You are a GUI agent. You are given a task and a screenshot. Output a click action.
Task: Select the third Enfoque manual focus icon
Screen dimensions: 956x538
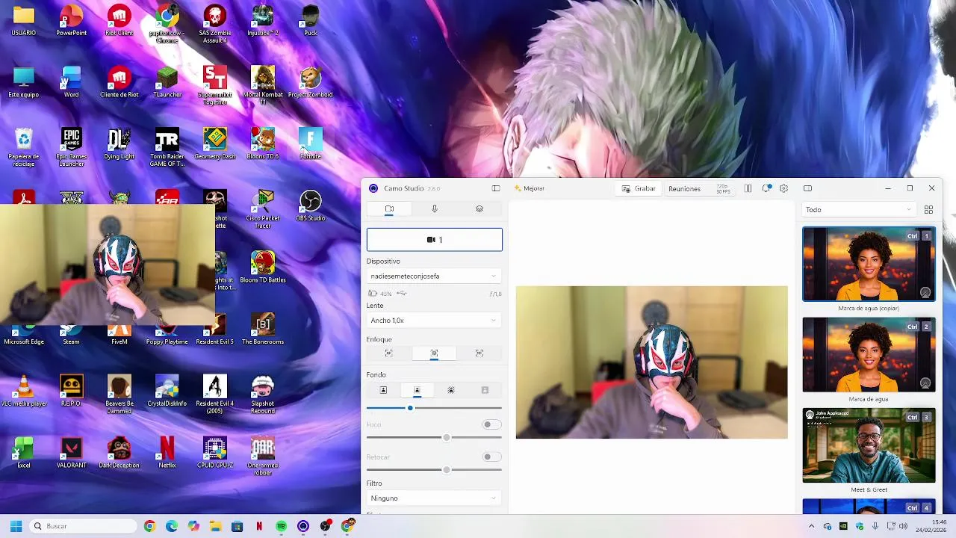tap(479, 353)
